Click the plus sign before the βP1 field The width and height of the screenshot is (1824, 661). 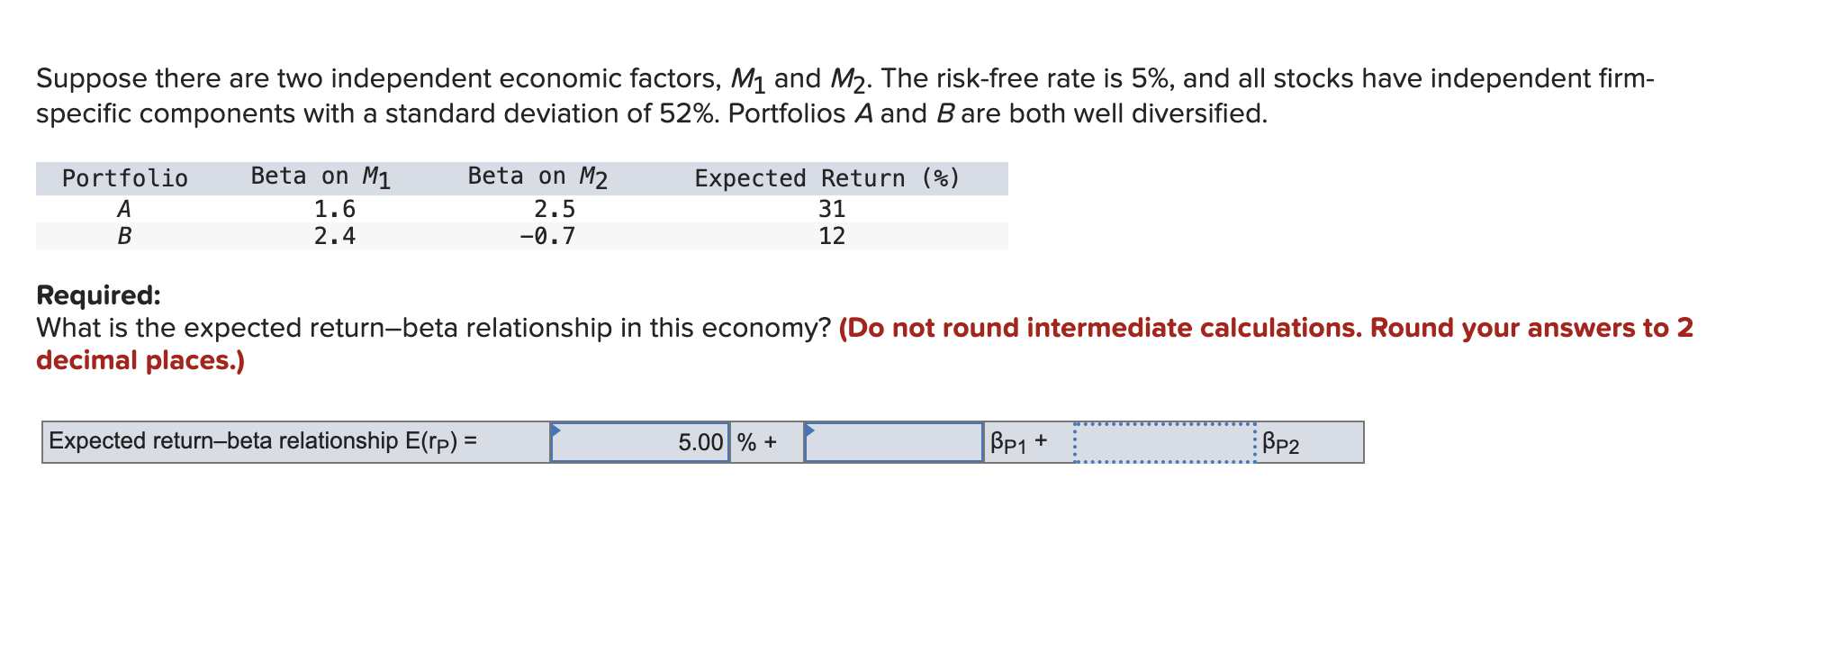[x=772, y=443]
